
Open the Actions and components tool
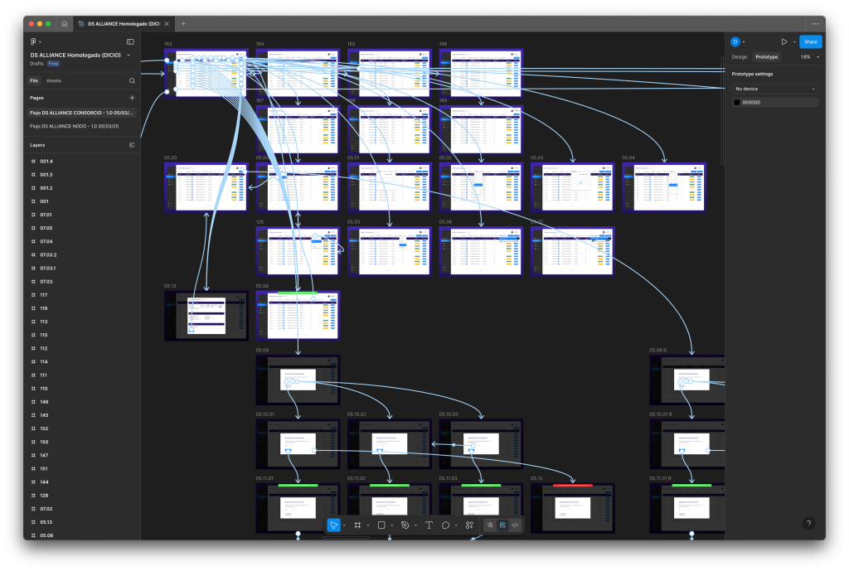click(469, 525)
